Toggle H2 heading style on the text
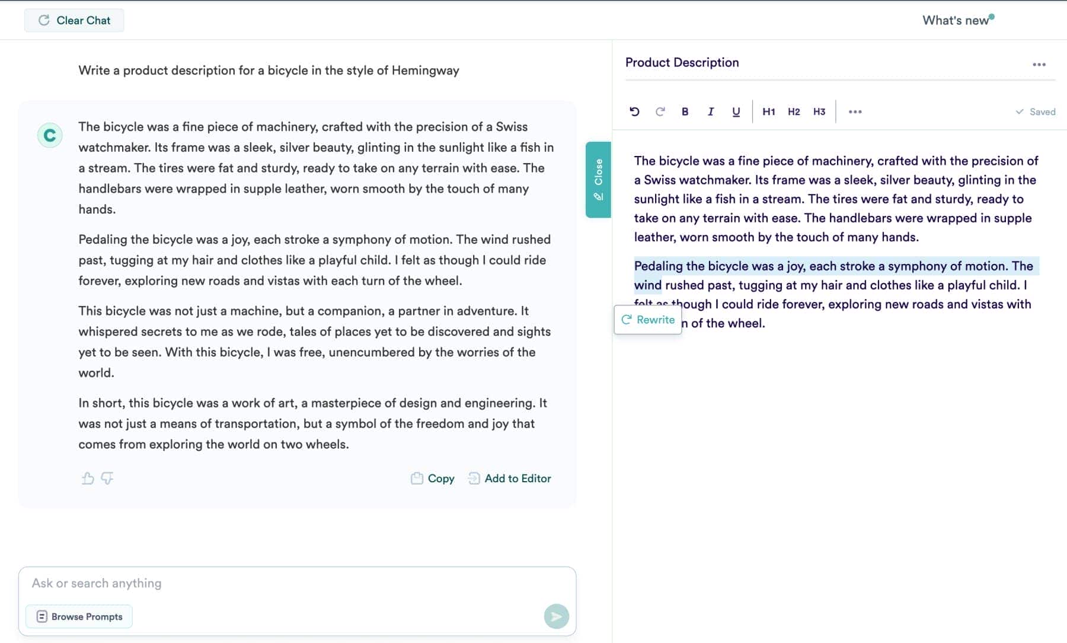The height and width of the screenshot is (643, 1067). (794, 111)
